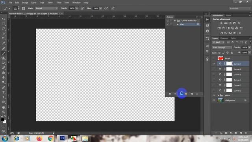Switch to the Paths tab
This screenshot has height=142, width=252.
[x=233, y=38]
